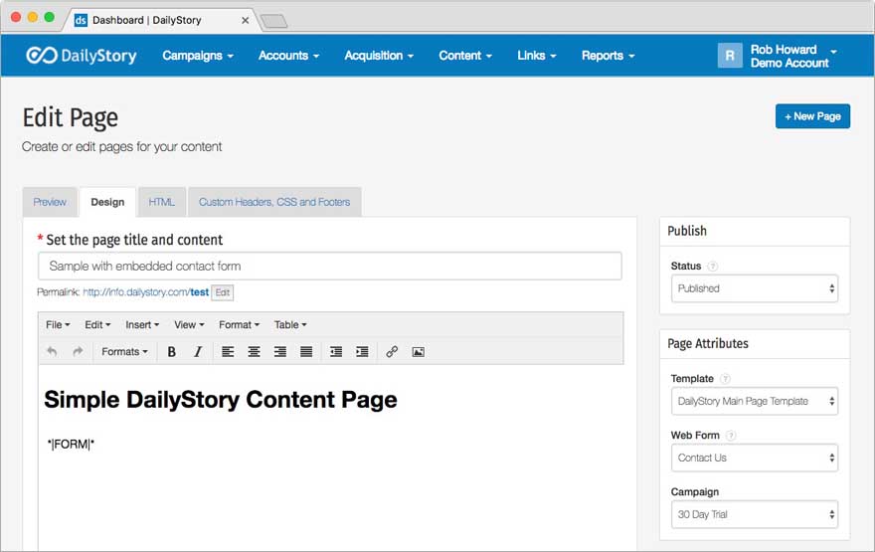Click the Edit Page heading
The width and height of the screenshot is (875, 552).
71,117
